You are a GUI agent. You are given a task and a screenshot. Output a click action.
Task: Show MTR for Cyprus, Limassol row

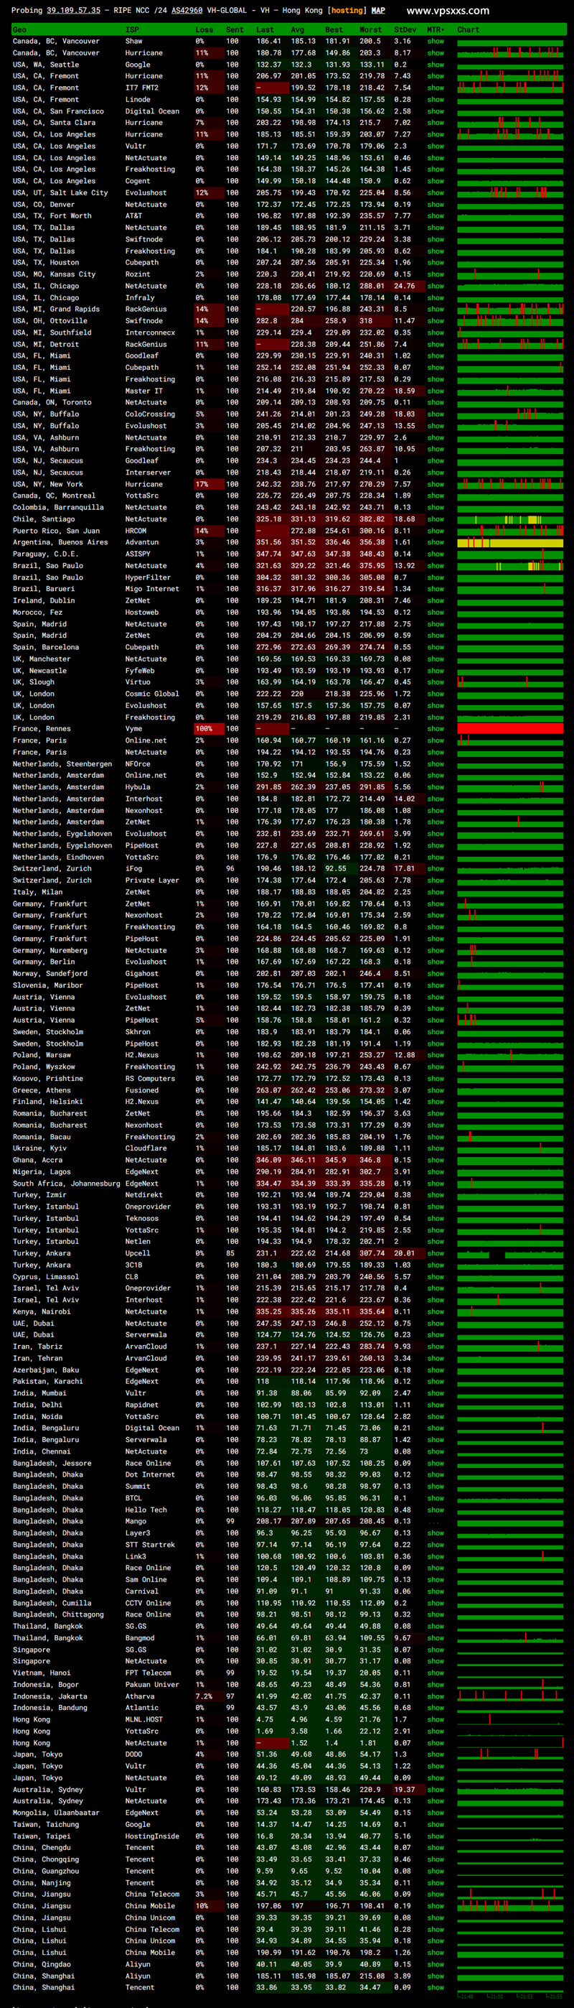[x=436, y=1277]
